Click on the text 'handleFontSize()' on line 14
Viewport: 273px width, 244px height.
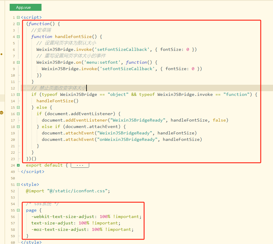pyautogui.click(x=58, y=101)
